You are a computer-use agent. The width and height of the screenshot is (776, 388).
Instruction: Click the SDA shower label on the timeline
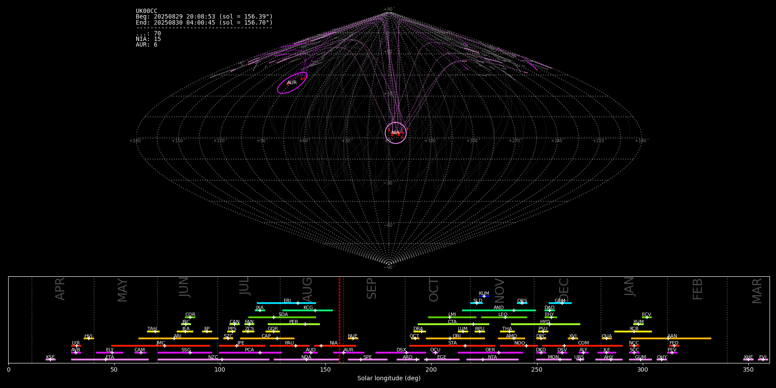[x=283, y=315]
